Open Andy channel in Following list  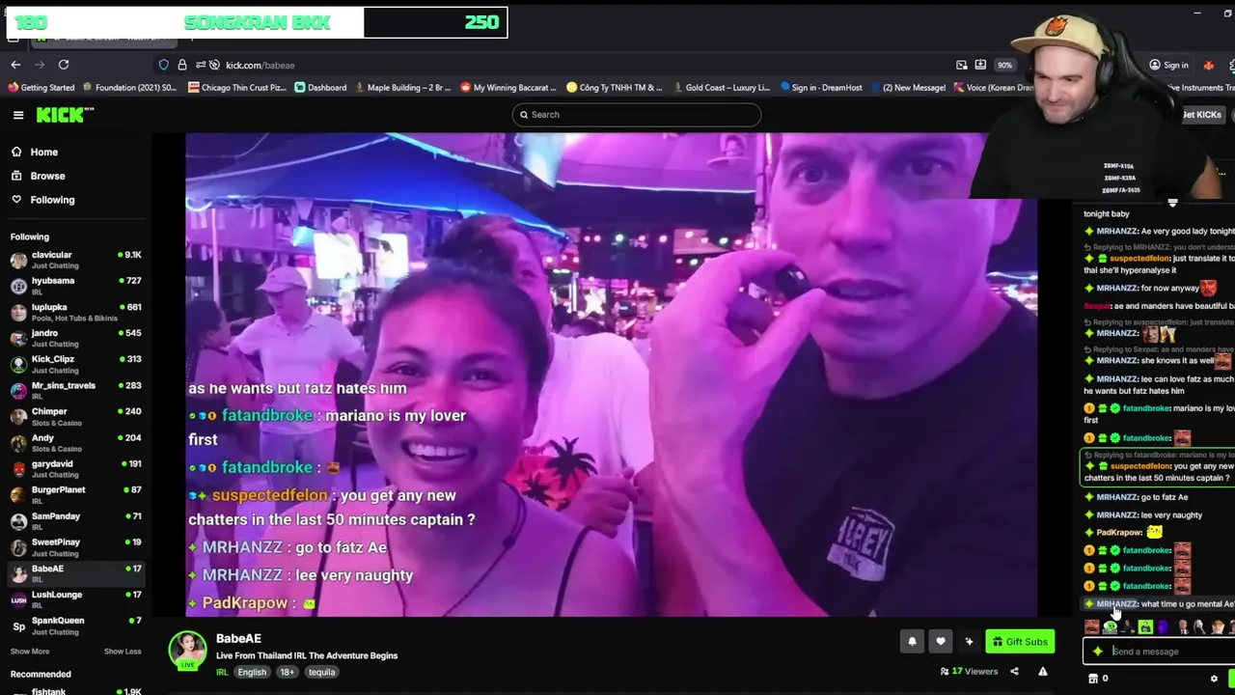pyautogui.click(x=75, y=443)
